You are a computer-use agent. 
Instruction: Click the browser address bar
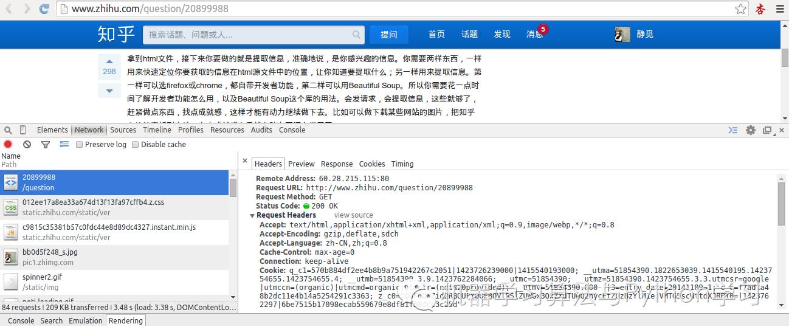[x=404, y=9]
